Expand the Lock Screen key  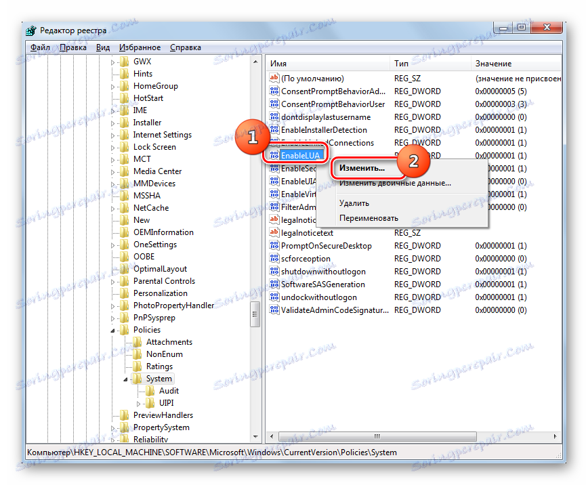pyautogui.click(x=113, y=148)
